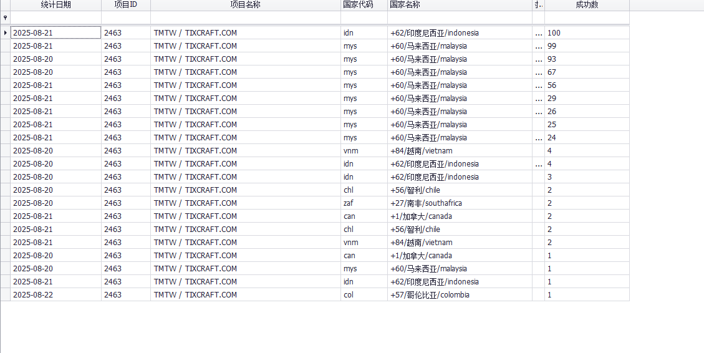Screen dimensions: 704x353
Task: Select the date cell in the count 93 row
Action: [x=55, y=59]
